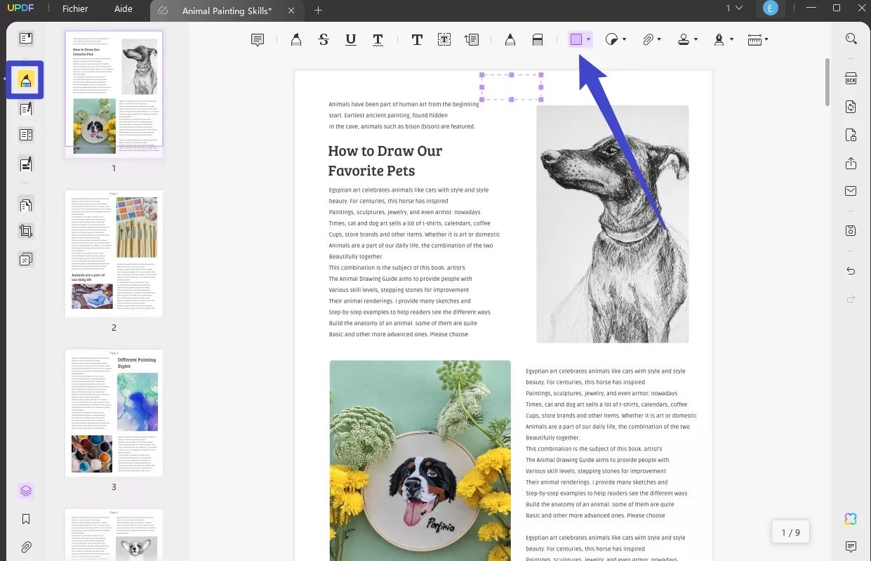Viewport: 871px width, 561px height.
Task: Select the Stamp tool
Action: 684,40
